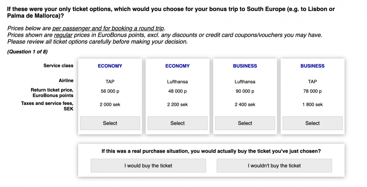The width and height of the screenshot is (367, 187).
Task: Click the 2 400 sek fee
Action: [245, 105]
